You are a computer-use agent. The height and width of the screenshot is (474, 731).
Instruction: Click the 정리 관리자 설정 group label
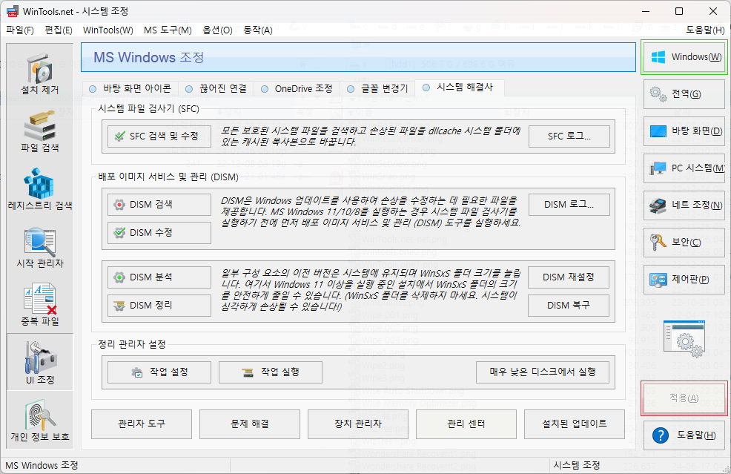132,345
